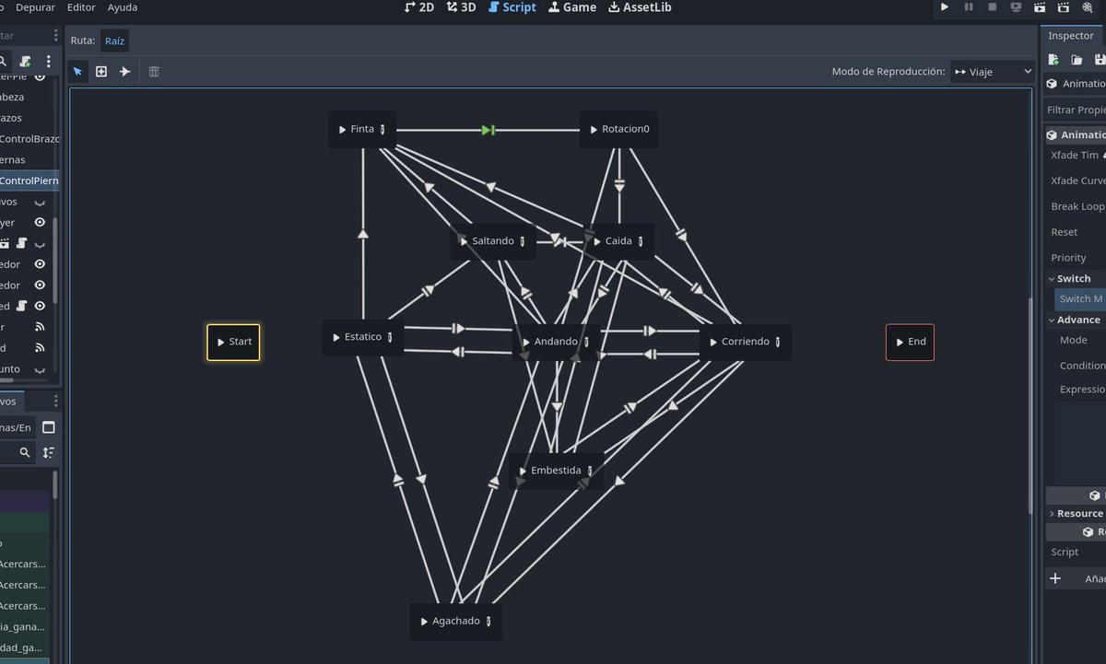The image size is (1106, 664).
Task: Switch to the 3D workspace
Action: tap(461, 7)
